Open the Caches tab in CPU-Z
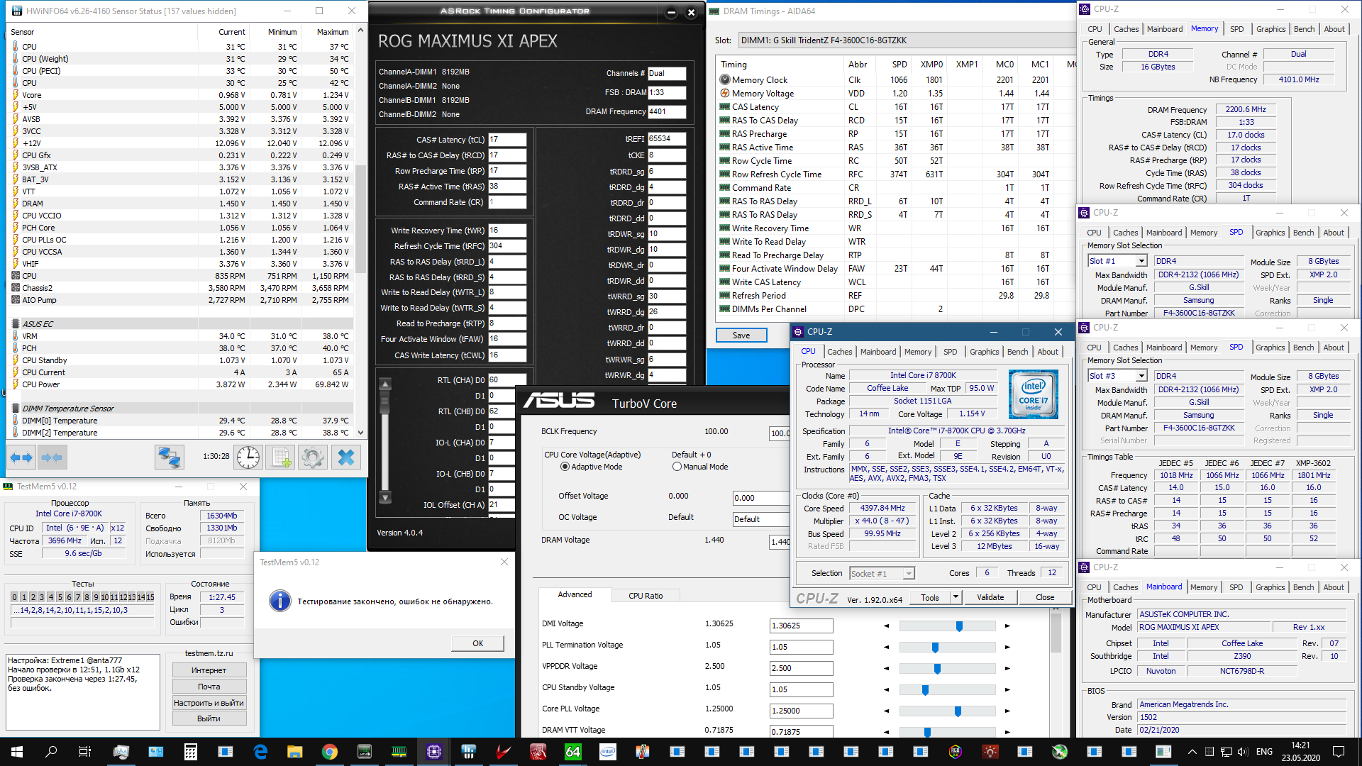1362x766 pixels. pyautogui.click(x=839, y=352)
